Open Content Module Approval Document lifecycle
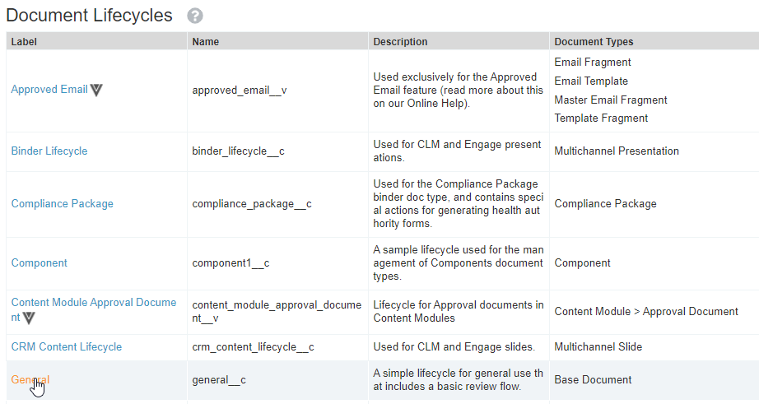This screenshot has width=759, height=404. click(93, 303)
